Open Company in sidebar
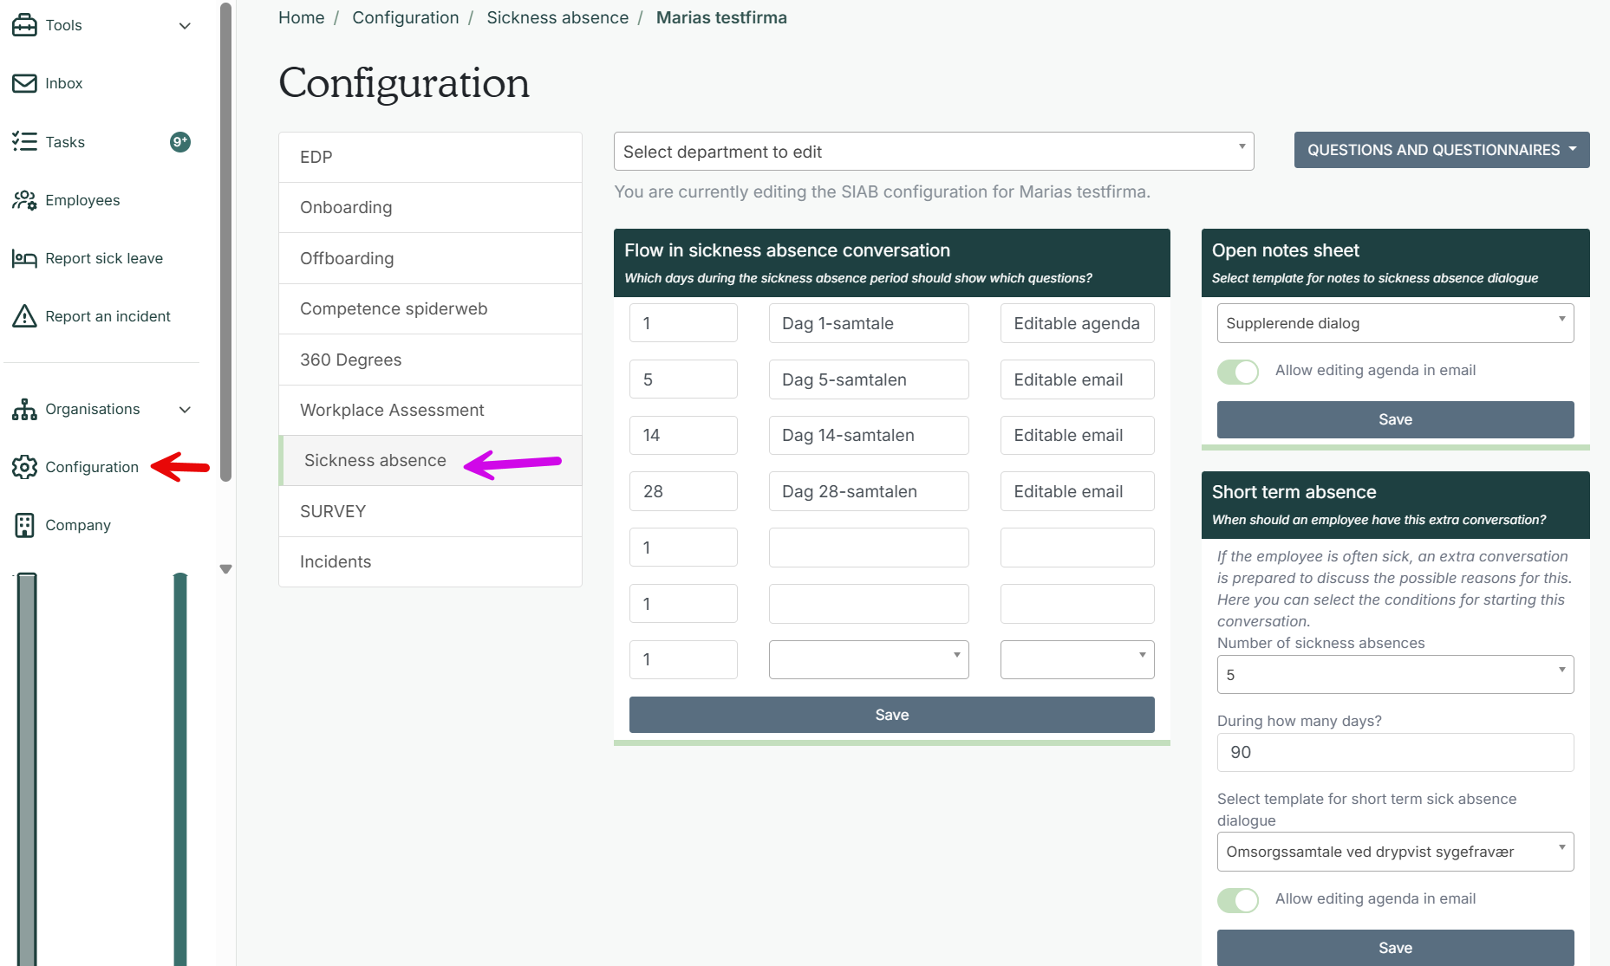Image resolution: width=1610 pixels, height=966 pixels. click(78, 525)
